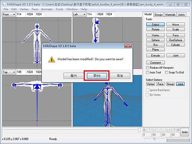Choose the Vertex creation tool
192x144 pixels.
(x=156, y=35)
